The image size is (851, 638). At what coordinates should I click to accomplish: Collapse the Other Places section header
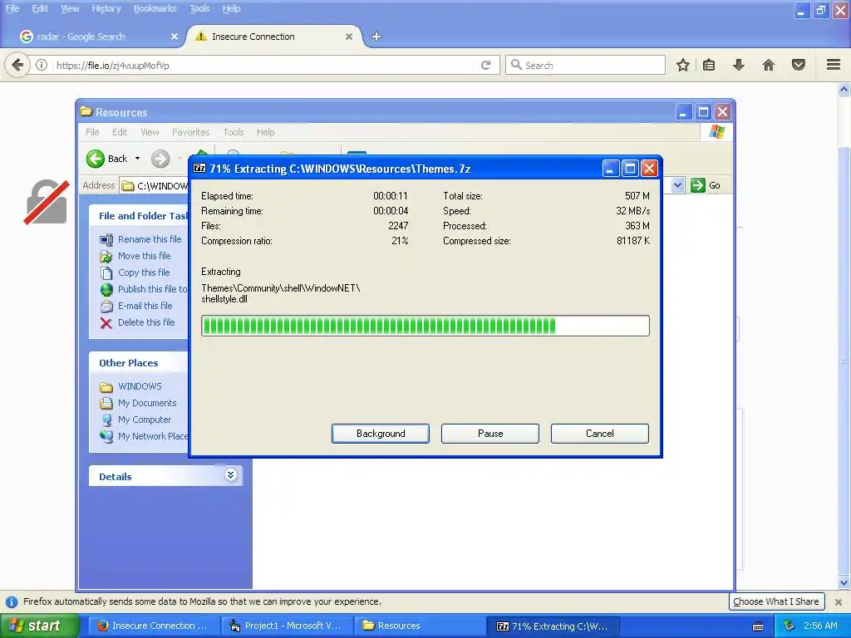point(139,362)
